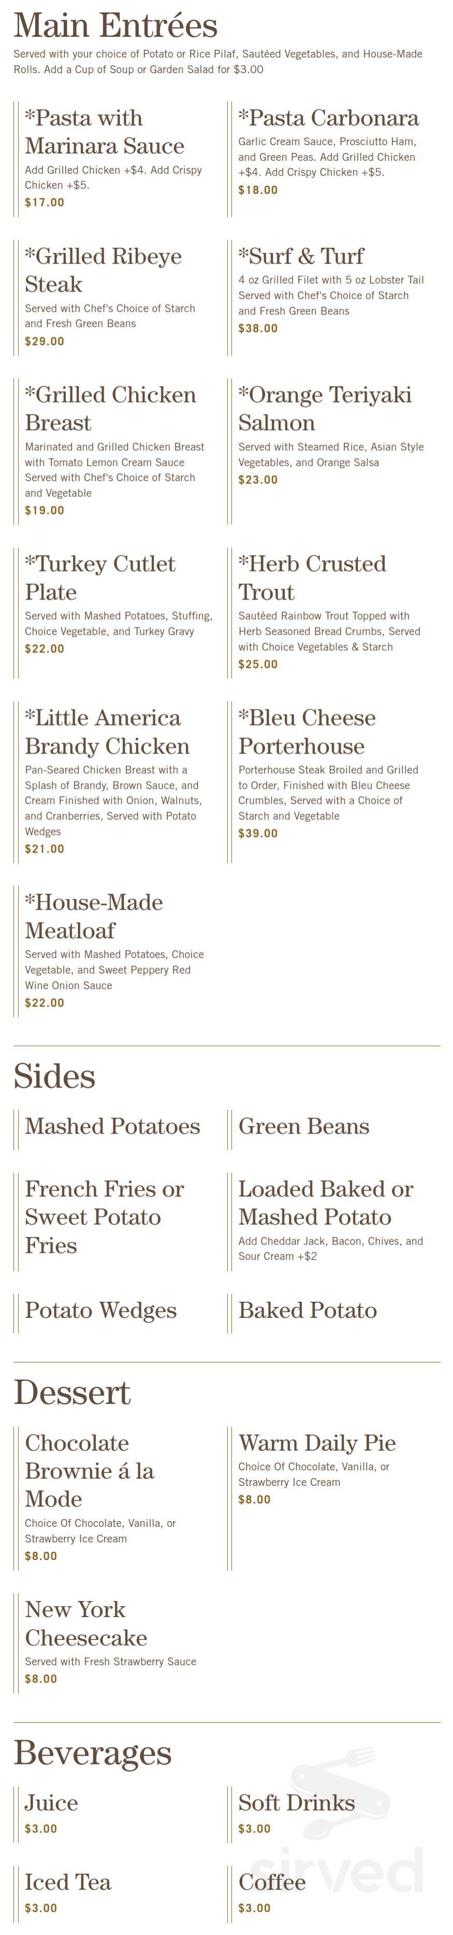
Task: Open Warm Daily Pie dessert
Action: click(x=316, y=1442)
